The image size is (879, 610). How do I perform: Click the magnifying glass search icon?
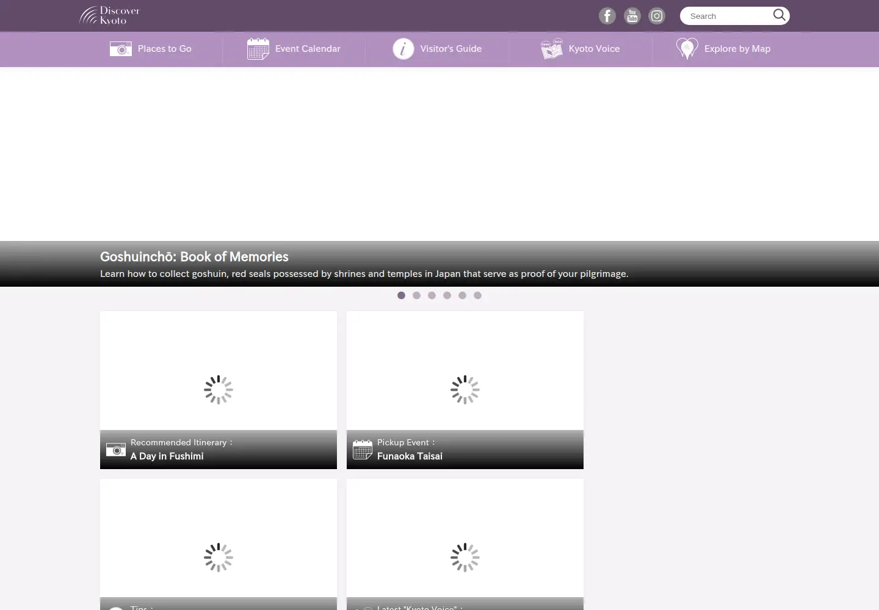click(779, 15)
